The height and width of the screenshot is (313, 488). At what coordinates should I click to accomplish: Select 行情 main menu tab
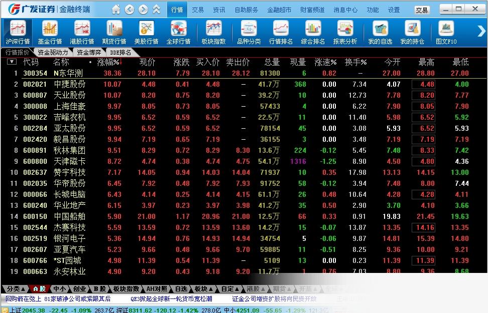tap(177, 10)
